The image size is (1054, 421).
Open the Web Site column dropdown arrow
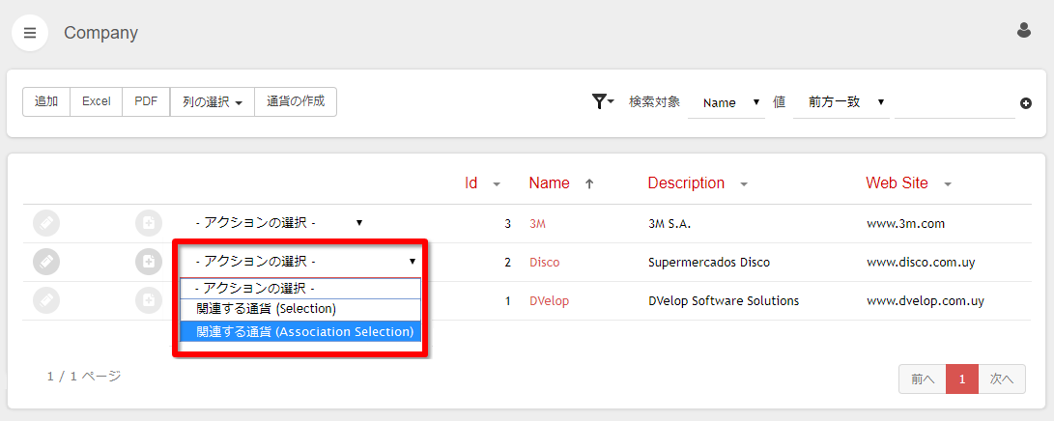(x=948, y=184)
